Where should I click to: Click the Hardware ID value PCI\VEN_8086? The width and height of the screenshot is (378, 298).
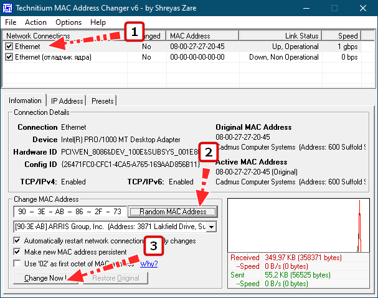(x=130, y=152)
